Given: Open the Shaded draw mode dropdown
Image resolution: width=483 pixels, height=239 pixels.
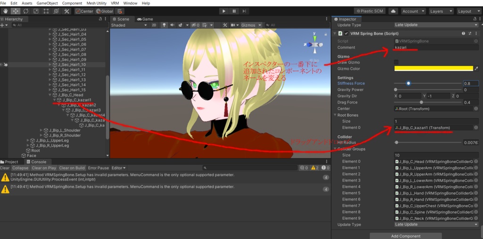Looking at the screenshot, I should point(129,25).
